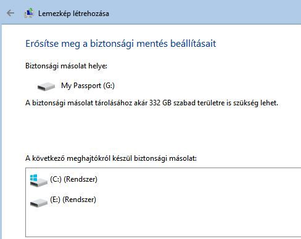Click blank title bar area right of title
Image resolution: width=301 pixels, height=239 pixels.
pyautogui.click(x=204, y=12)
